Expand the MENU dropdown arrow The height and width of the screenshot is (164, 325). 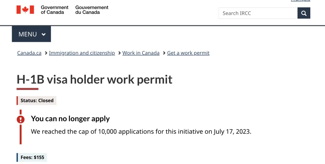(44, 34)
